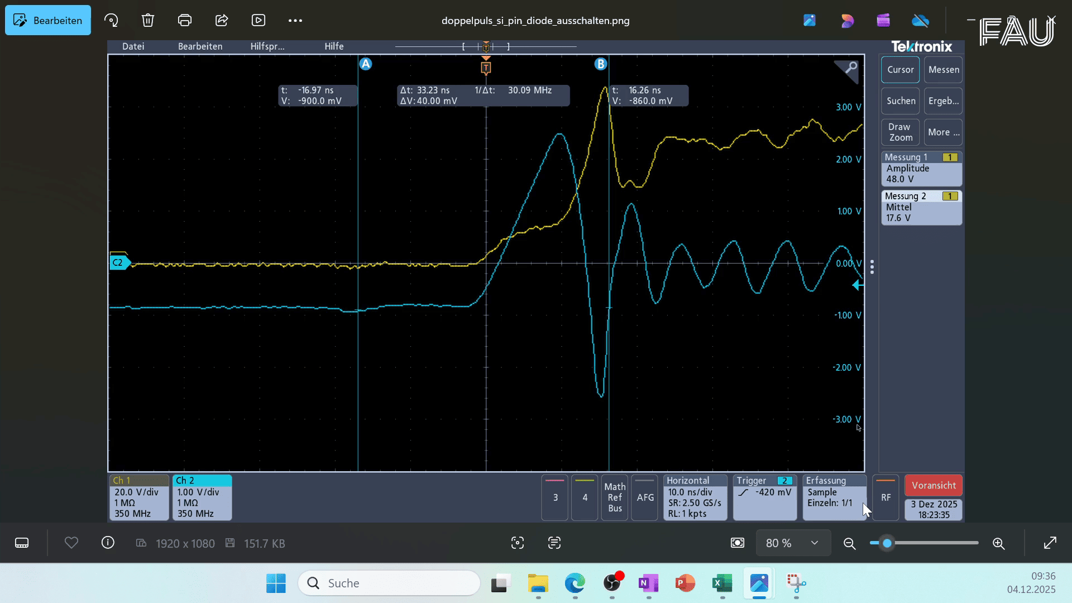Viewport: 1072px width, 603px height.
Task: Enter fullscreen with the expand arrows icon
Action: (x=1050, y=543)
